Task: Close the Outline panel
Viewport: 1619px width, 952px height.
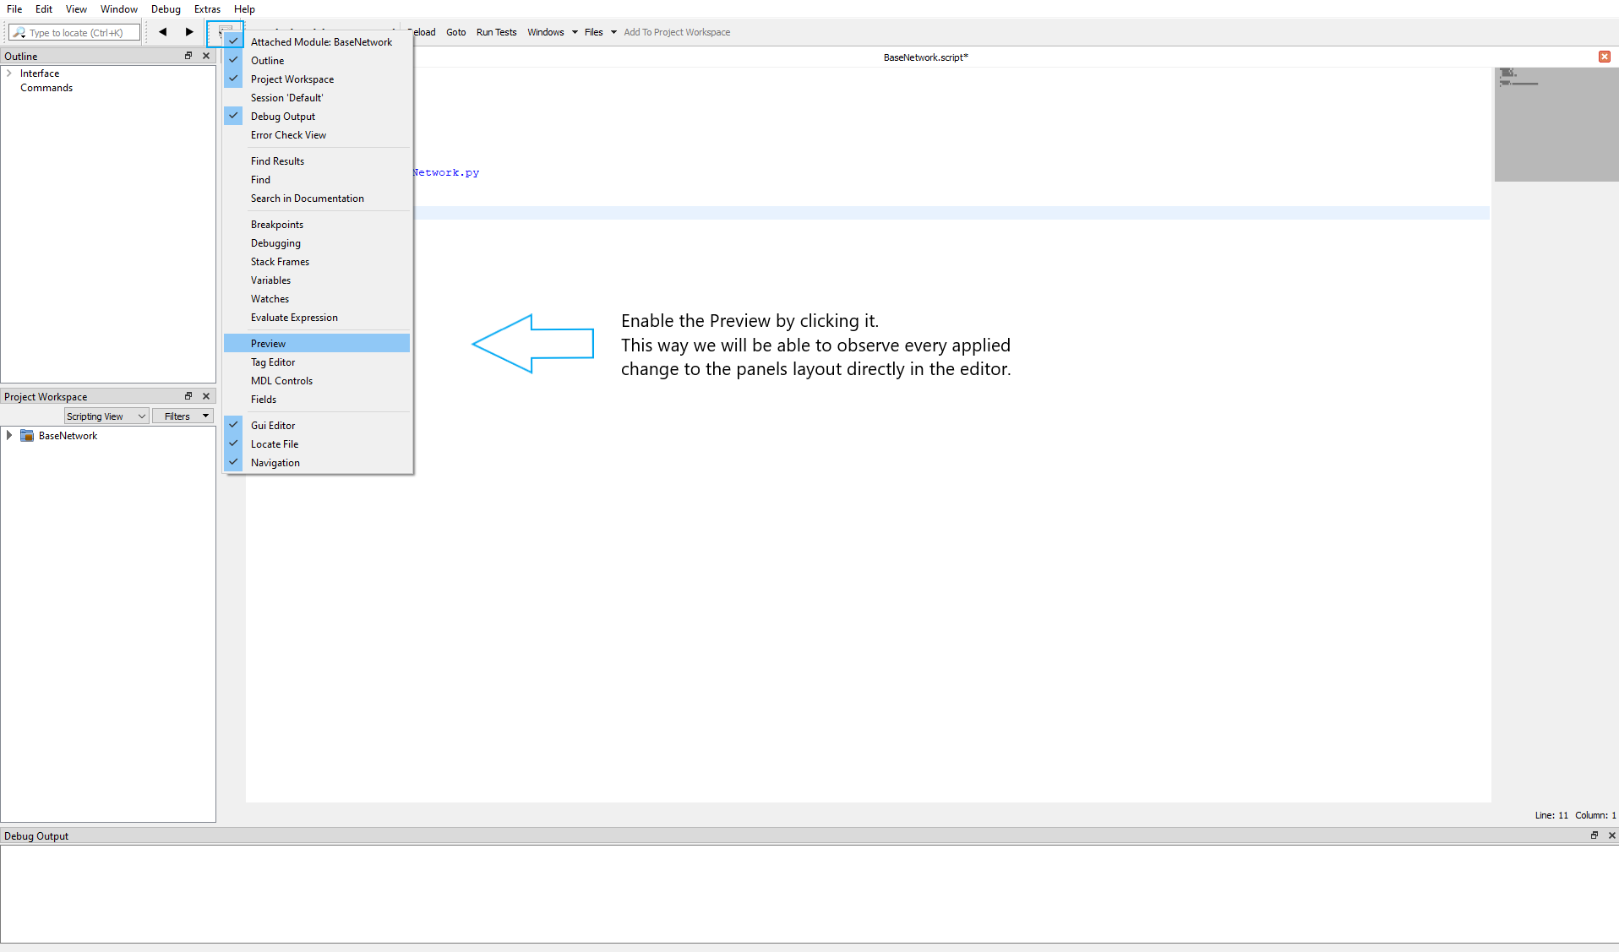Action: point(206,56)
